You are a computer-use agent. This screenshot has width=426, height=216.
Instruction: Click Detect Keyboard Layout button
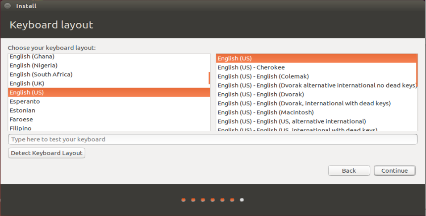coord(46,153)
